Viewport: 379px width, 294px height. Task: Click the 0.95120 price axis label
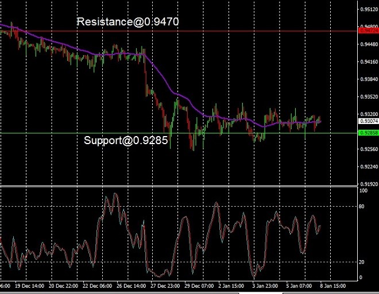tap(369, 9)
